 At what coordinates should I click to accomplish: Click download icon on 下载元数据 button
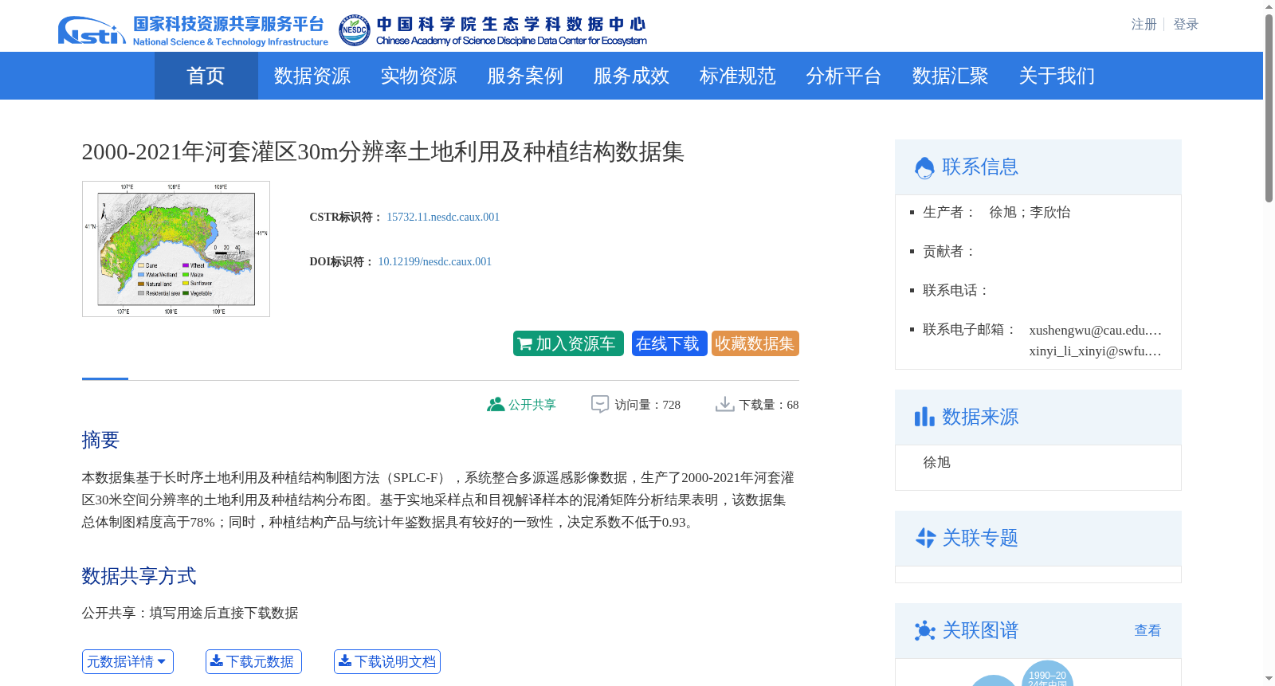point(216,661)
